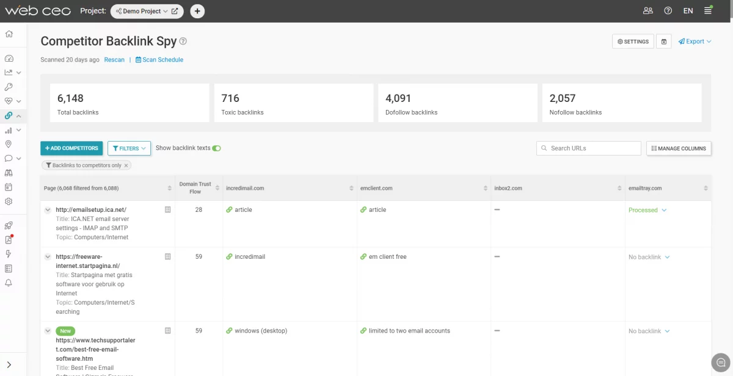Expand the emailsetup.ica.net row
The width and height of the screenshot is (733, 376).
[48, 210]
